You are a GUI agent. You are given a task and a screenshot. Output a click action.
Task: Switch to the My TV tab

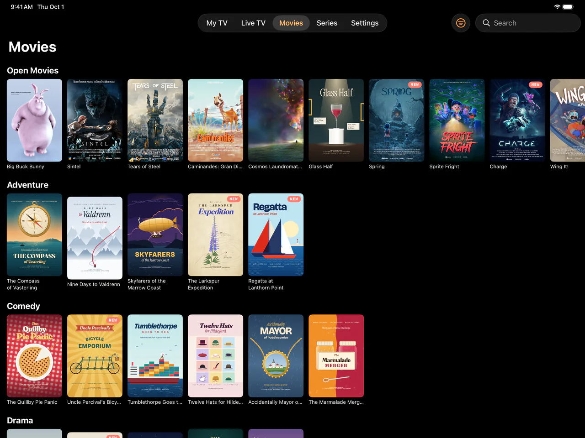(x=217, y=23)
